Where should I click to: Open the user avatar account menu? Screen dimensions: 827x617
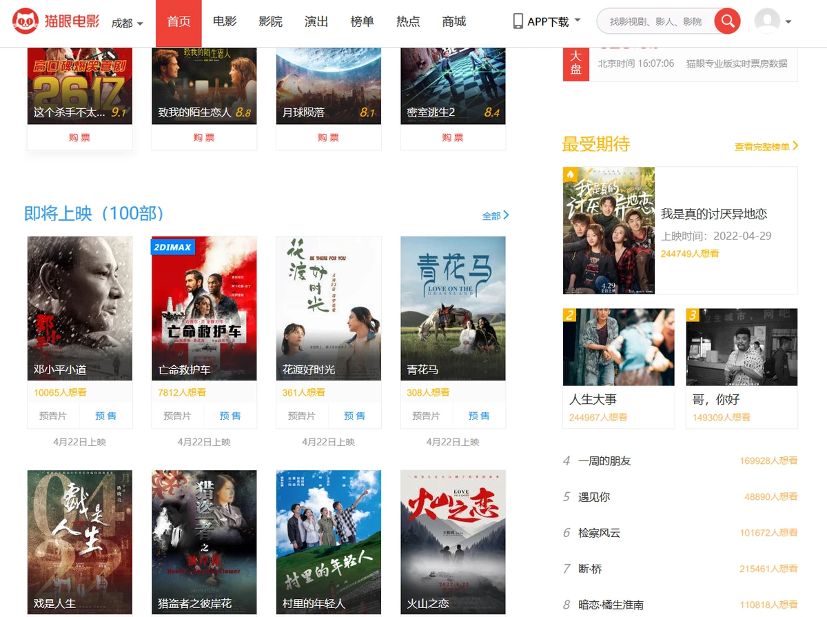point(773,21)
